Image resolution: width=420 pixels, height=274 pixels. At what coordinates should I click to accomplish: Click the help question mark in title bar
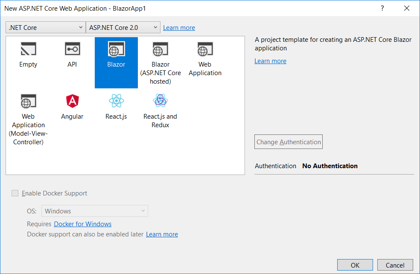[382, 8]
